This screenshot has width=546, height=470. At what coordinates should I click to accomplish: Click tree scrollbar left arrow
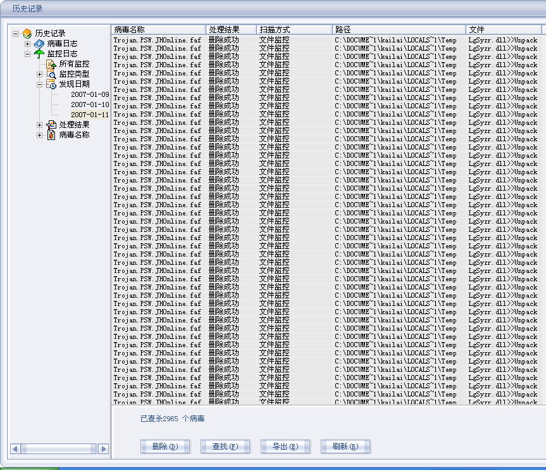(15, 448)
